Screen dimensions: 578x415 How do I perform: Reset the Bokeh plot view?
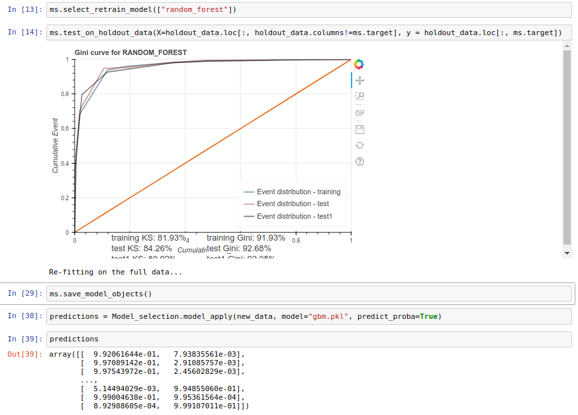coord(360,145)
